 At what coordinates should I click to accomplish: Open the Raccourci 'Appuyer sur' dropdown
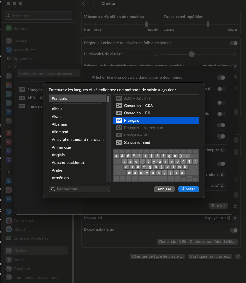click(x=220, y=218)
